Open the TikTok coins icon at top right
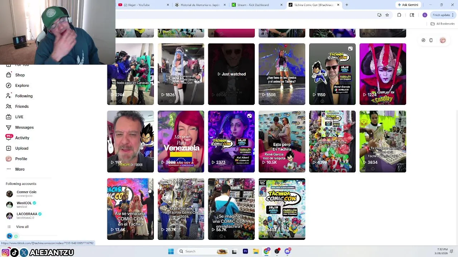458x257 pixels. pyautogui.click(x=423, y=40)
